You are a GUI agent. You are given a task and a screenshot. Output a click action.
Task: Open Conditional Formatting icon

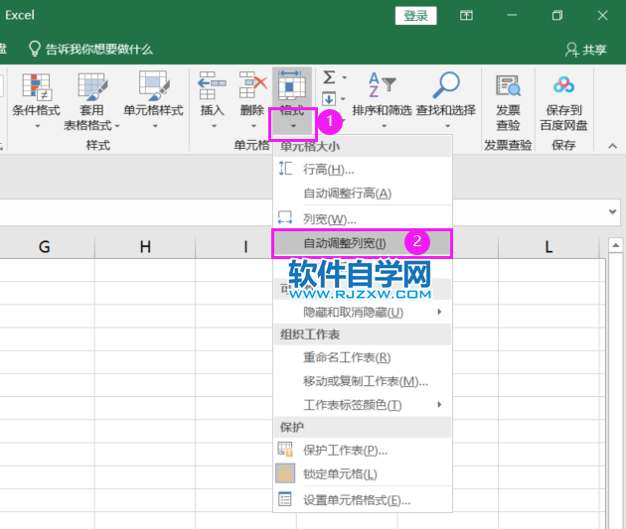click(x=36, y=86)
